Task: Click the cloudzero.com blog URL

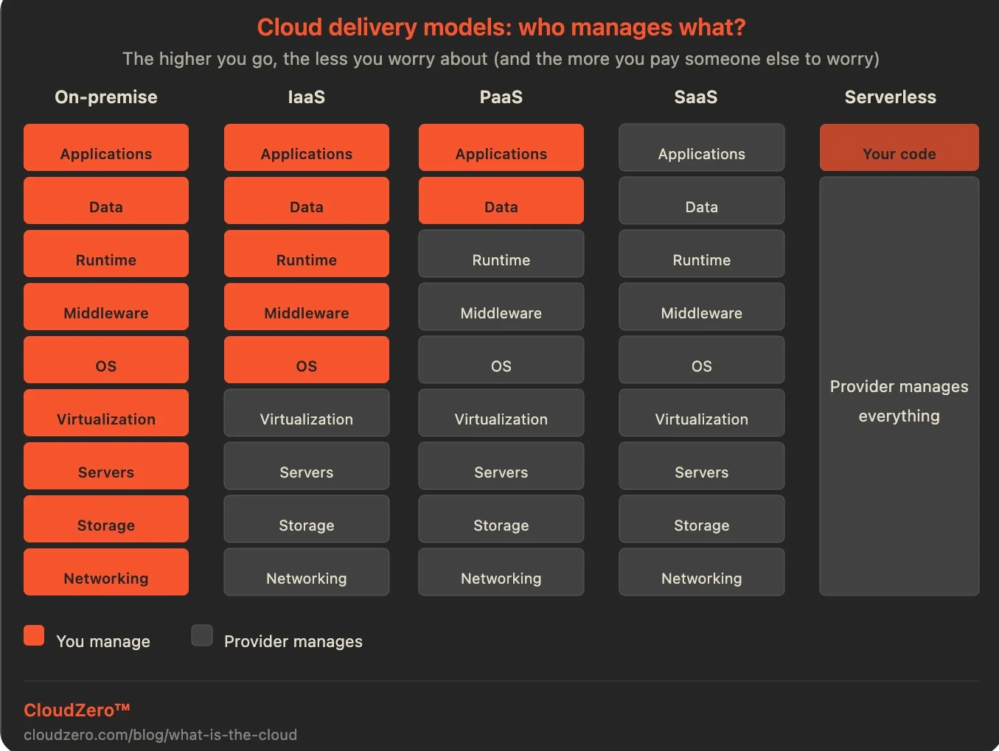Action: point(161,734)
